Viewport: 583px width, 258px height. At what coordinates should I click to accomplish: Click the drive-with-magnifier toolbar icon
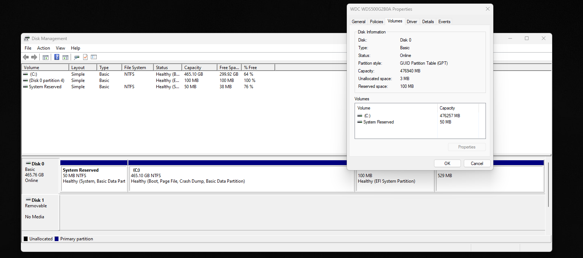coord(77,57)
